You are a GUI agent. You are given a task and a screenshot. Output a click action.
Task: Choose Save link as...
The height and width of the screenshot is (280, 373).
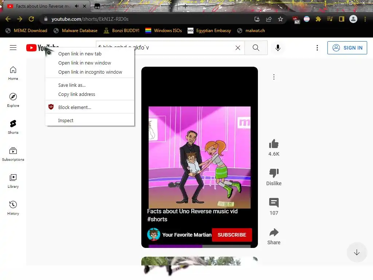pos(90,85)
